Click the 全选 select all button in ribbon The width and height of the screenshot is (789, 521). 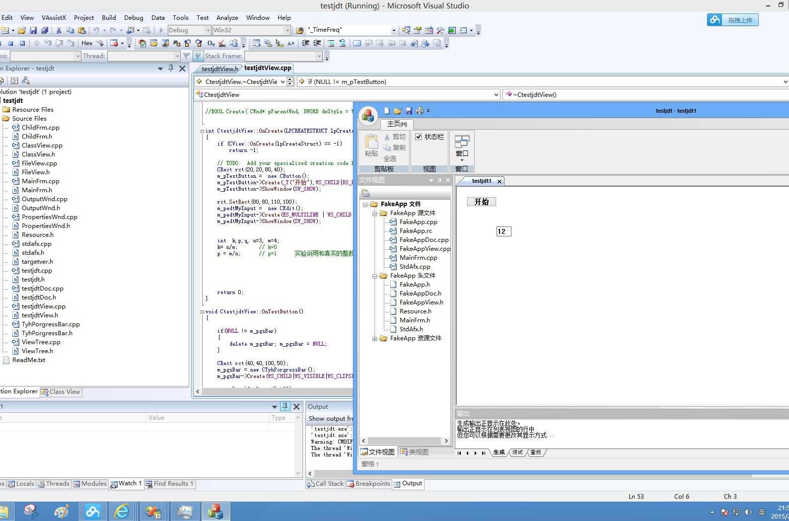390,159
